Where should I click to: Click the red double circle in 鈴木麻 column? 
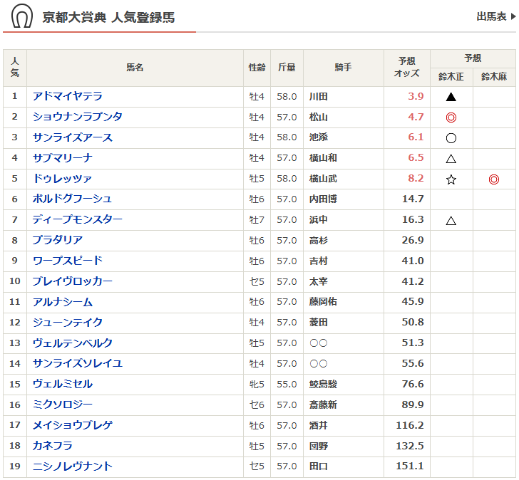pyautogui.click(x=493, y=179)
